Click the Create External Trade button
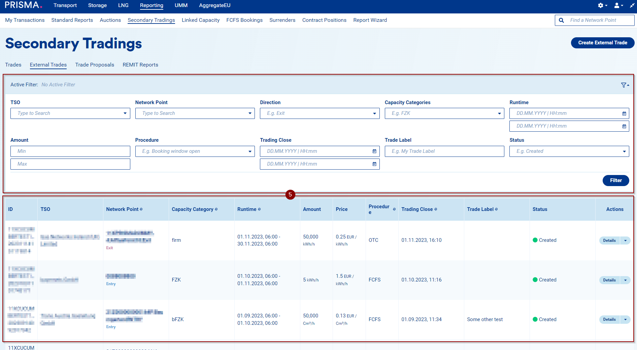The width and height of the screenshot is (637, 350). 602,43
